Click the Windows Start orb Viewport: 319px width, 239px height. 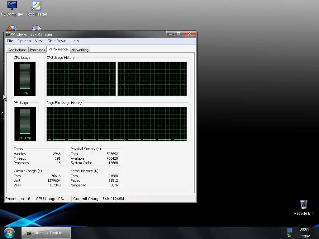click(x=9, y=233)
